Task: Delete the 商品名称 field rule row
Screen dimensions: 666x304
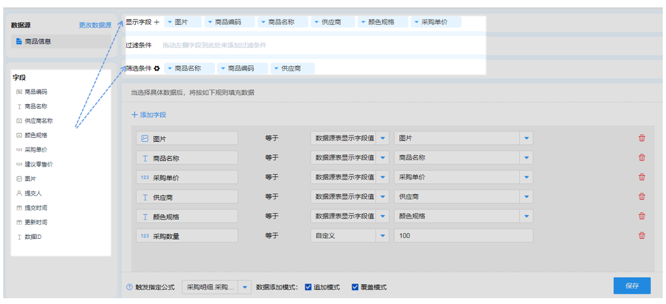Action: click(642, 158)
